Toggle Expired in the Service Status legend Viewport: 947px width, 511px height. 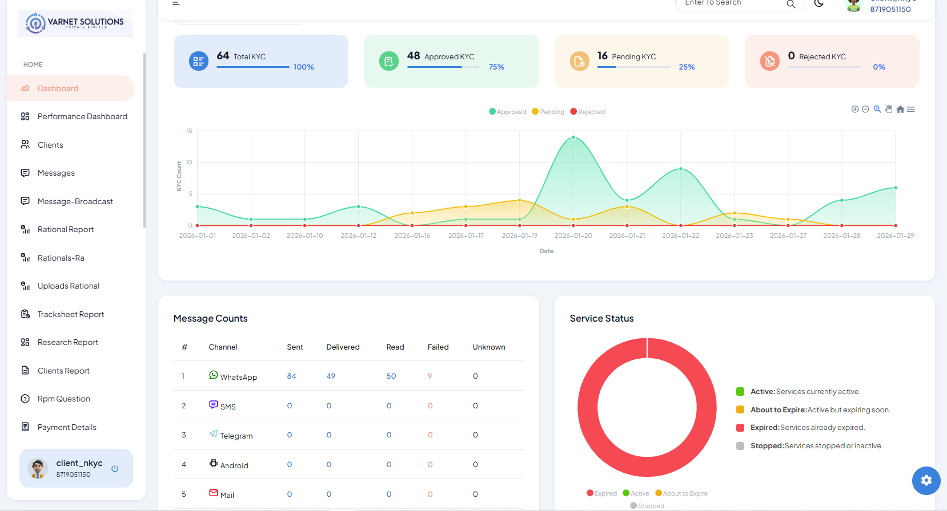tap(601, 493)
